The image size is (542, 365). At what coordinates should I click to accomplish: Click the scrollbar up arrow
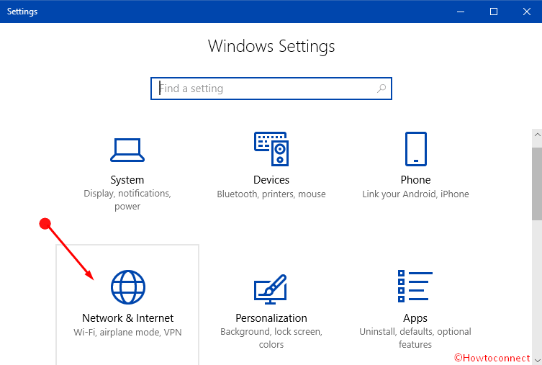point(537,135)
